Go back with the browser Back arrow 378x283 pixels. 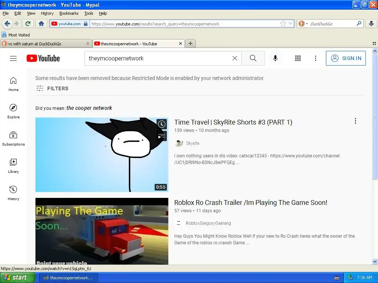click(7, 24)
